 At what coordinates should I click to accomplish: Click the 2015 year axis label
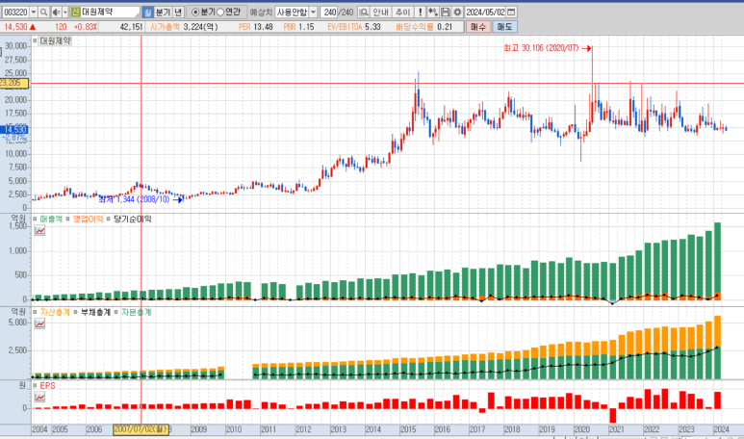coord(407,429)
